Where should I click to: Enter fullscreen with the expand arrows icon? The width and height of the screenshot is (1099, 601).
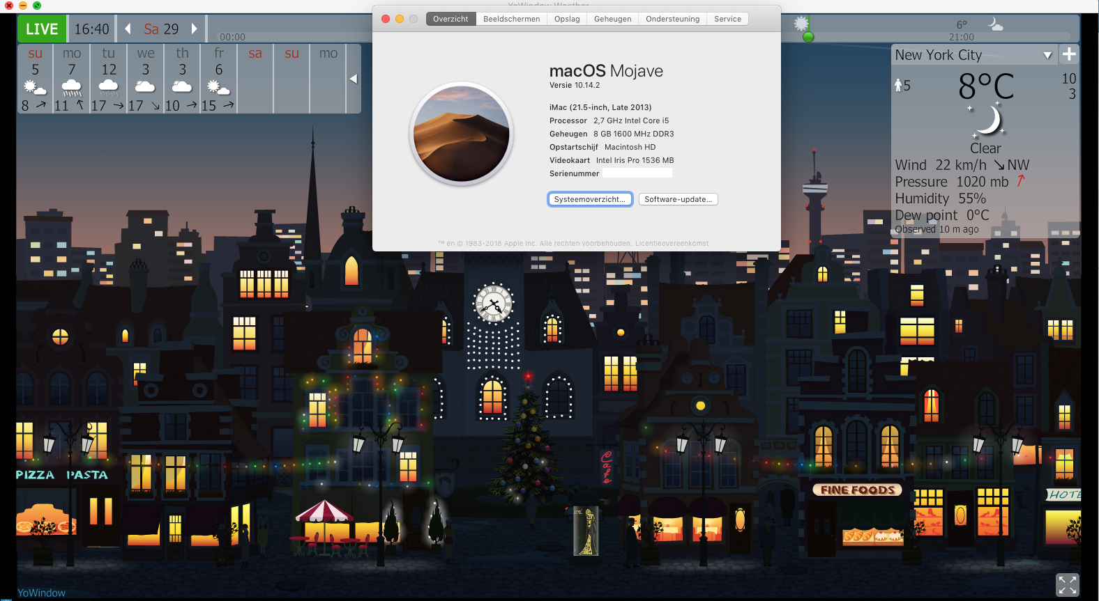(x=1067, y=584)
